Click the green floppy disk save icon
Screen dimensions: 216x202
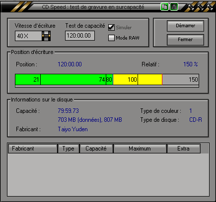174,7
